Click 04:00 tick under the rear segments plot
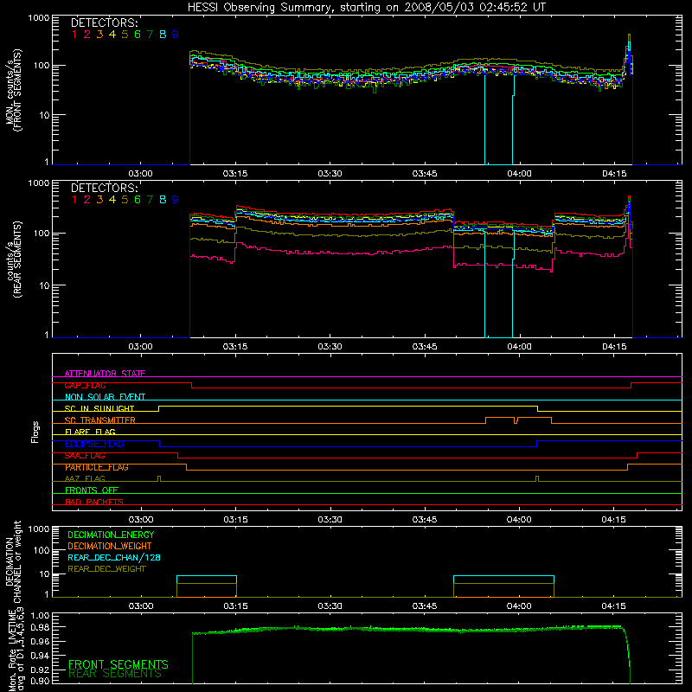 pos(519,347)
